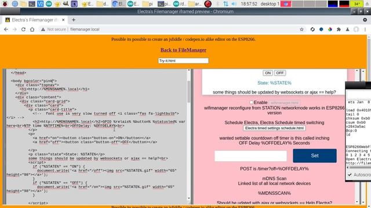Click 'POST is /timer?off=%OFFDELAY%' text

[x=274, y=169]
